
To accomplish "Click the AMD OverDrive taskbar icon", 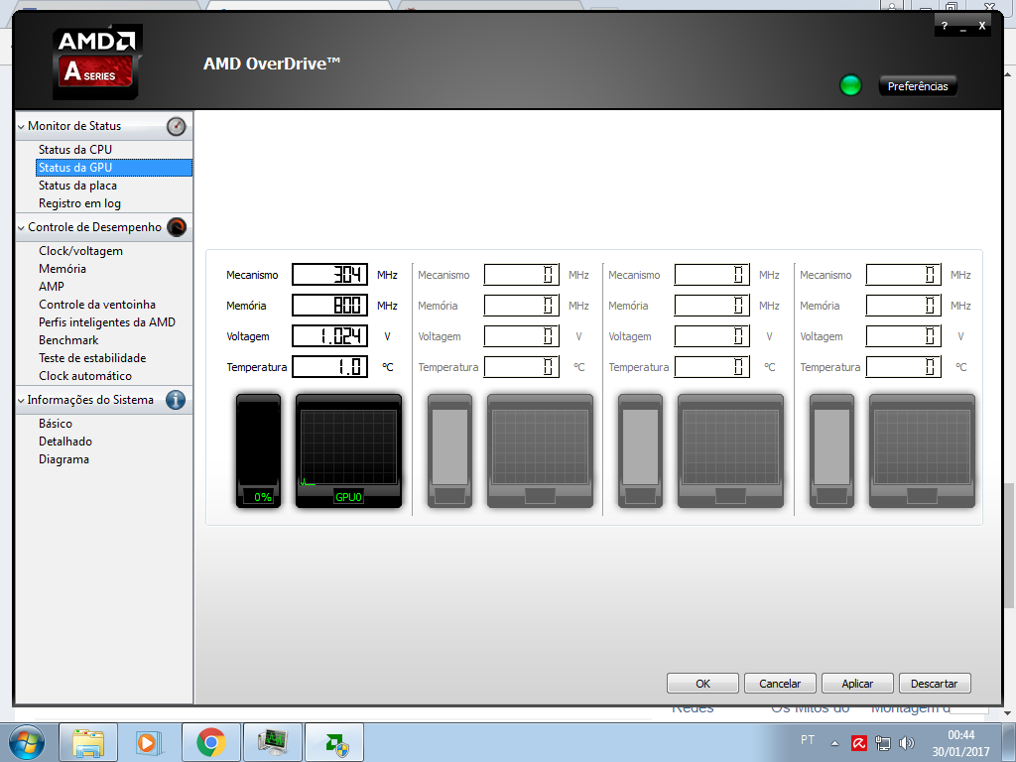I will (334, 742).
